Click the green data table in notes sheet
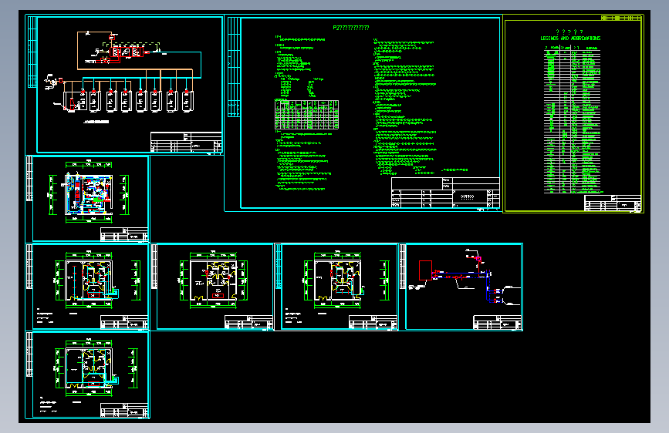669x433 pixels. pos(307,115)
